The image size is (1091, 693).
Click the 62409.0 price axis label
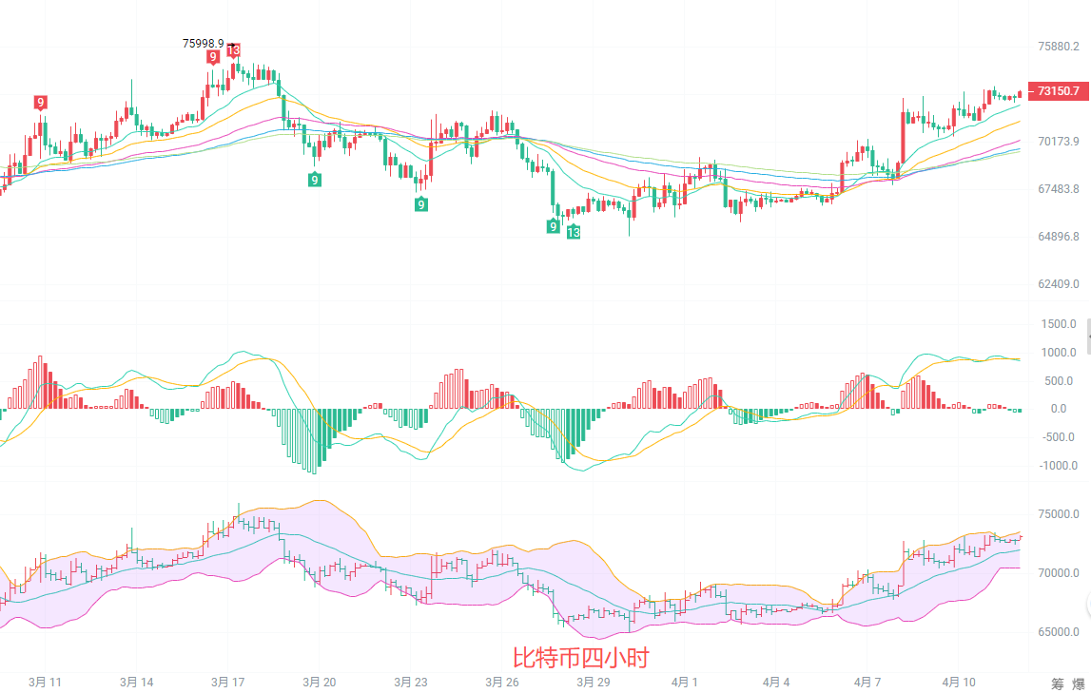1059,284
